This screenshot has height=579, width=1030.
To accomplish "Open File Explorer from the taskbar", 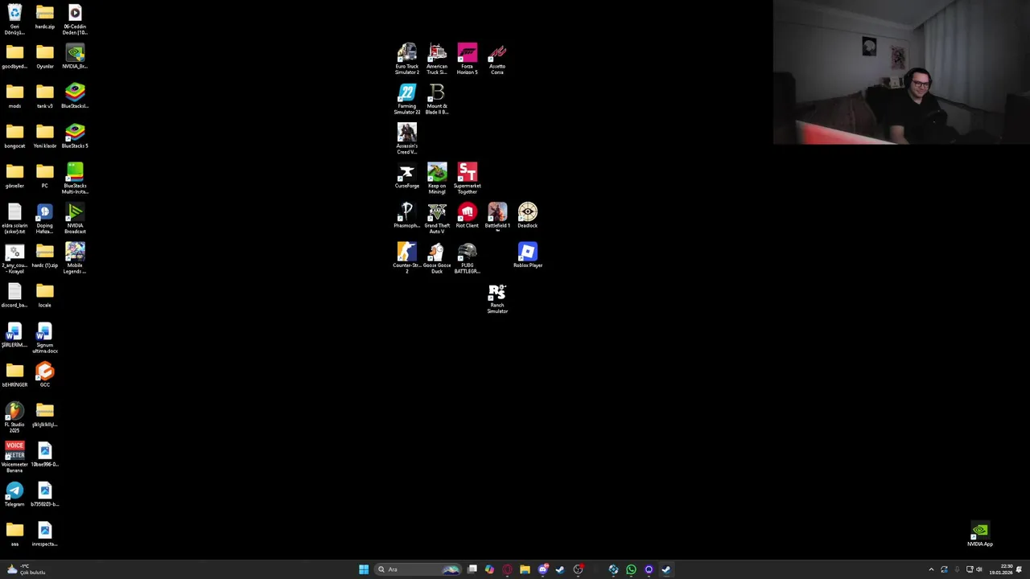I will pos(525,569).
